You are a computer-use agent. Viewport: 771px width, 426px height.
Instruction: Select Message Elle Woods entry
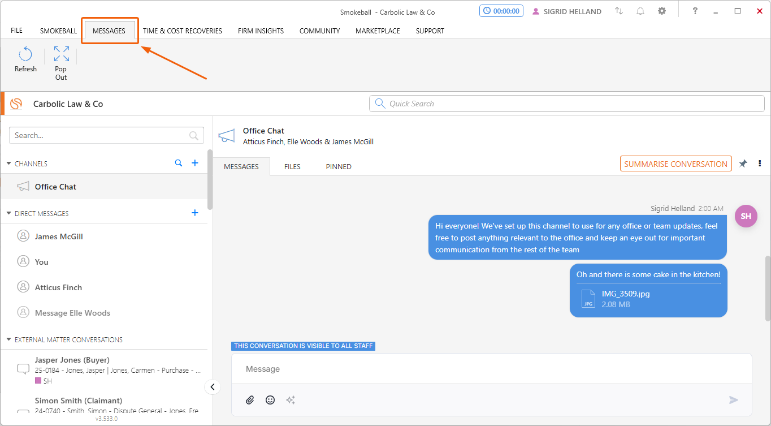[x=104, y=313]
